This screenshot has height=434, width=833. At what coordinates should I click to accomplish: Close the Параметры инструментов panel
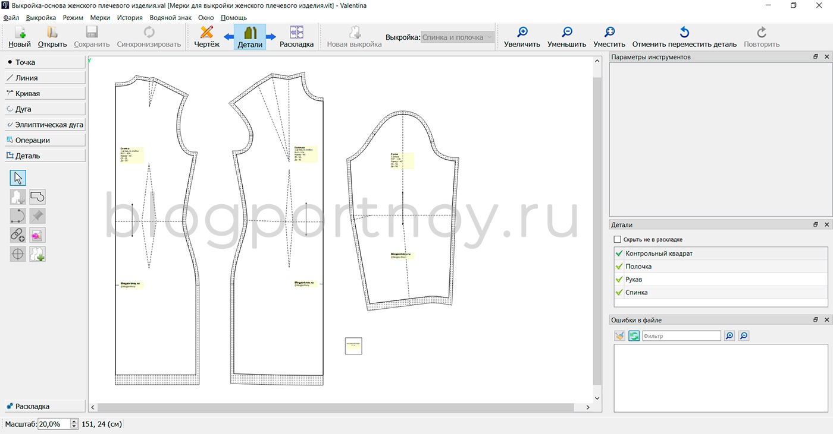[826, 57]
